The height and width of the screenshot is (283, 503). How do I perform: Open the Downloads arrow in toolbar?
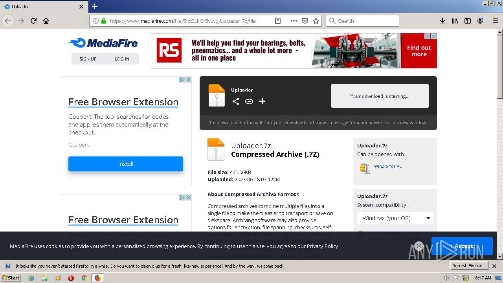click(442, 21)
